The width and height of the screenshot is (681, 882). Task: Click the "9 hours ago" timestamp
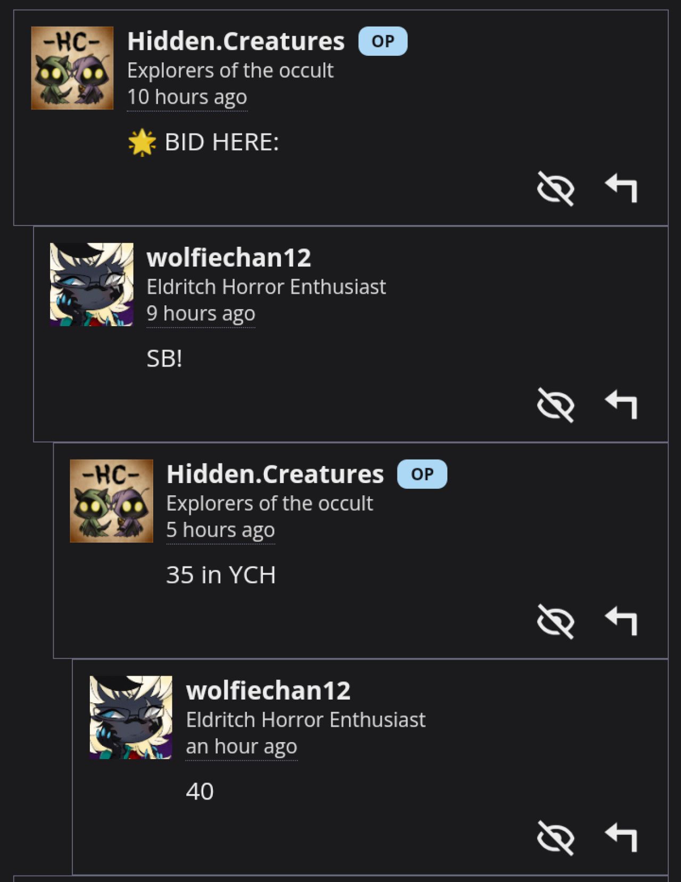tap(201, 314)
